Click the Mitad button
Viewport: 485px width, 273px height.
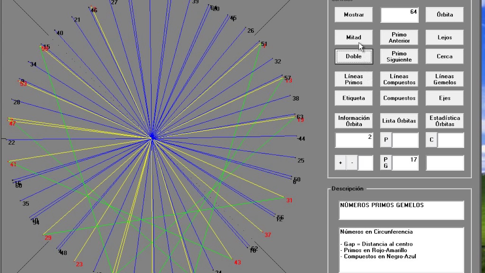coord(354,38)
